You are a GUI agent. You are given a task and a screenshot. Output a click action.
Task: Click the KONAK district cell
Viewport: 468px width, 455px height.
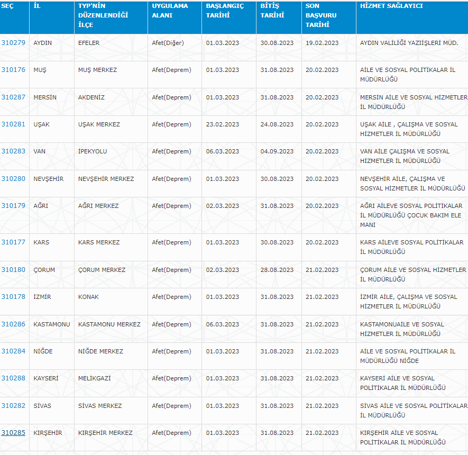pos(111,302)
